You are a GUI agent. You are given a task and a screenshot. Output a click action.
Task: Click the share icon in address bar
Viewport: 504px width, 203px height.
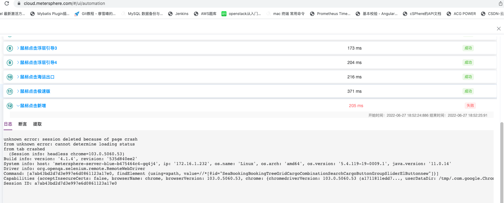pos(501,3)
